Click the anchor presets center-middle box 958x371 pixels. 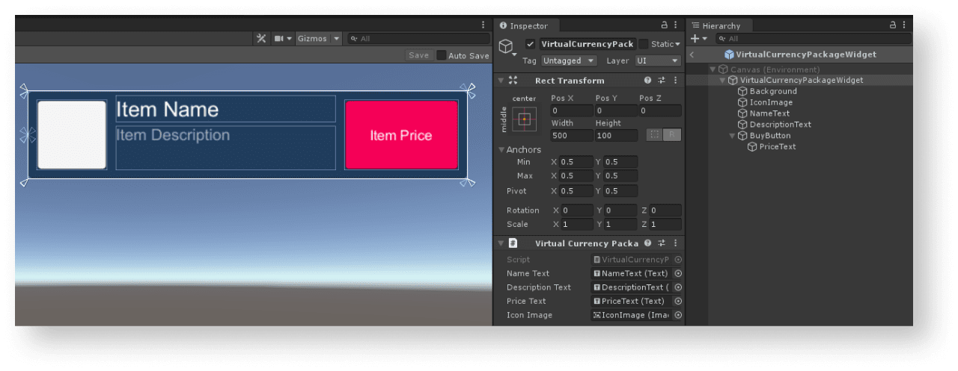click(525, 119)
